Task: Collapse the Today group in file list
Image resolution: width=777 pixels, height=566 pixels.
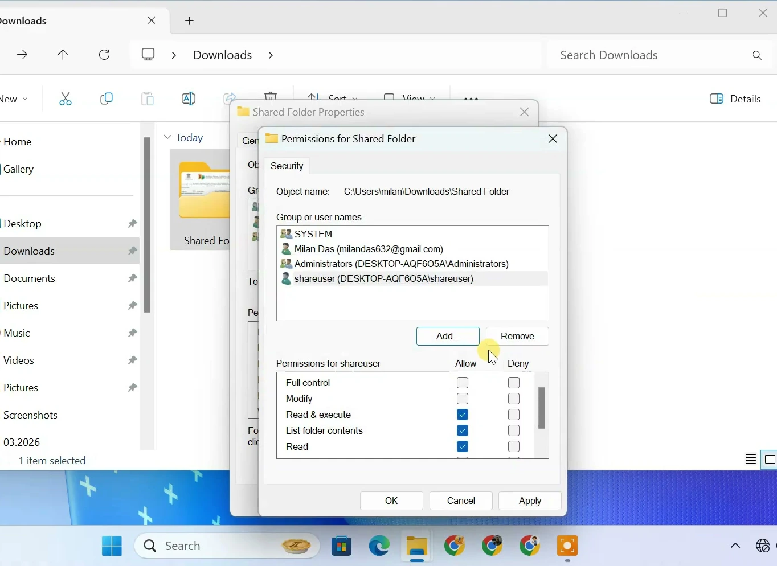Action: click(168, 137)
